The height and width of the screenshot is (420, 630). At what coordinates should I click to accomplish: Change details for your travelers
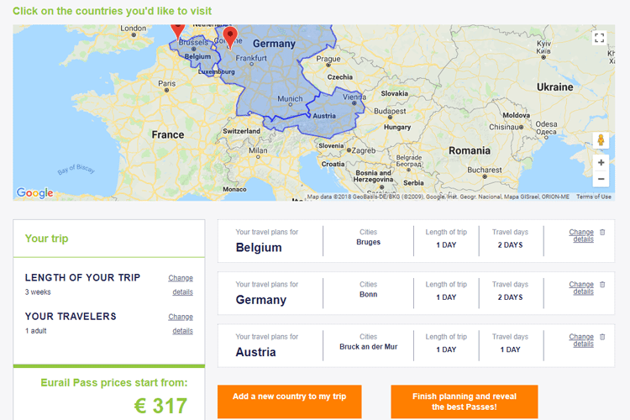pyautogui.click(x=181, y=324)
